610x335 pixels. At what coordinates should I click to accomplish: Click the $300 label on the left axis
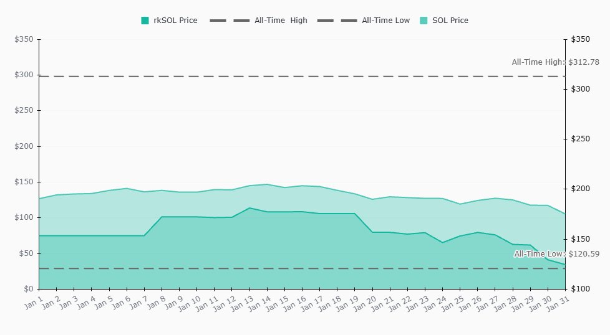click(x=24, y=75)
